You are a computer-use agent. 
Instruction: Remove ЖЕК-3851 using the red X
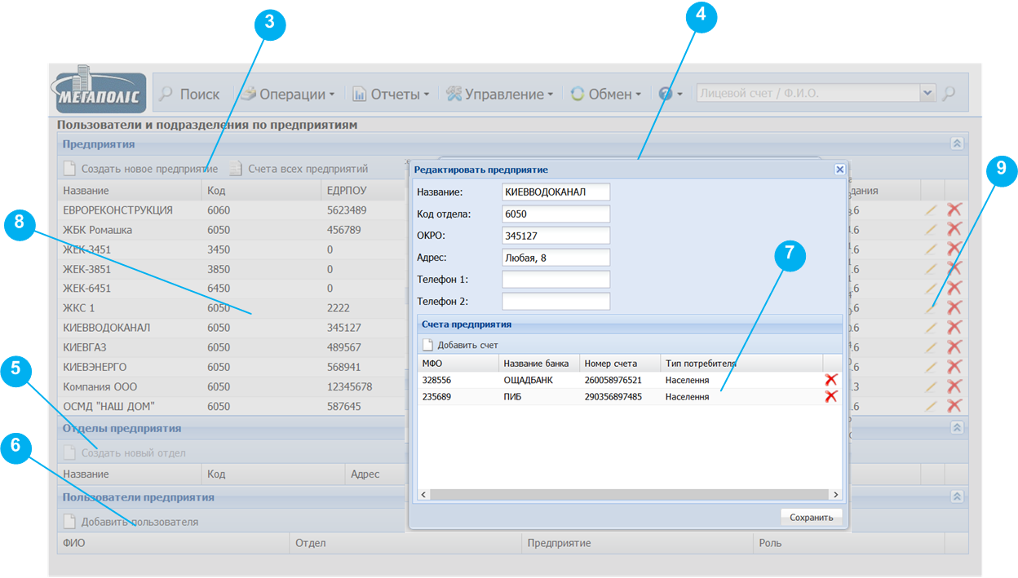click(954, 268)
